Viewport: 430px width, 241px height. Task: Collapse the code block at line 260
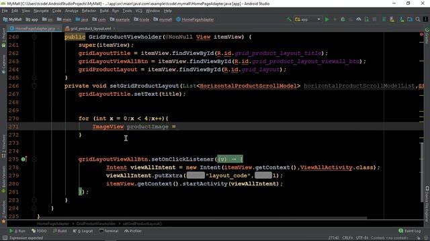(x=34, y=37)
